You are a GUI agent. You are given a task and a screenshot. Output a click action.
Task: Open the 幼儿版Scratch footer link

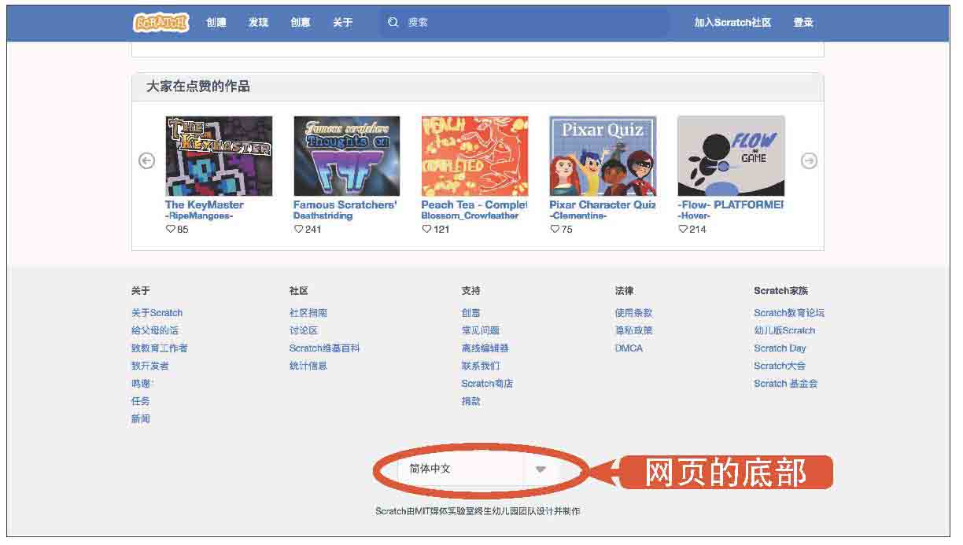[784, 330]
